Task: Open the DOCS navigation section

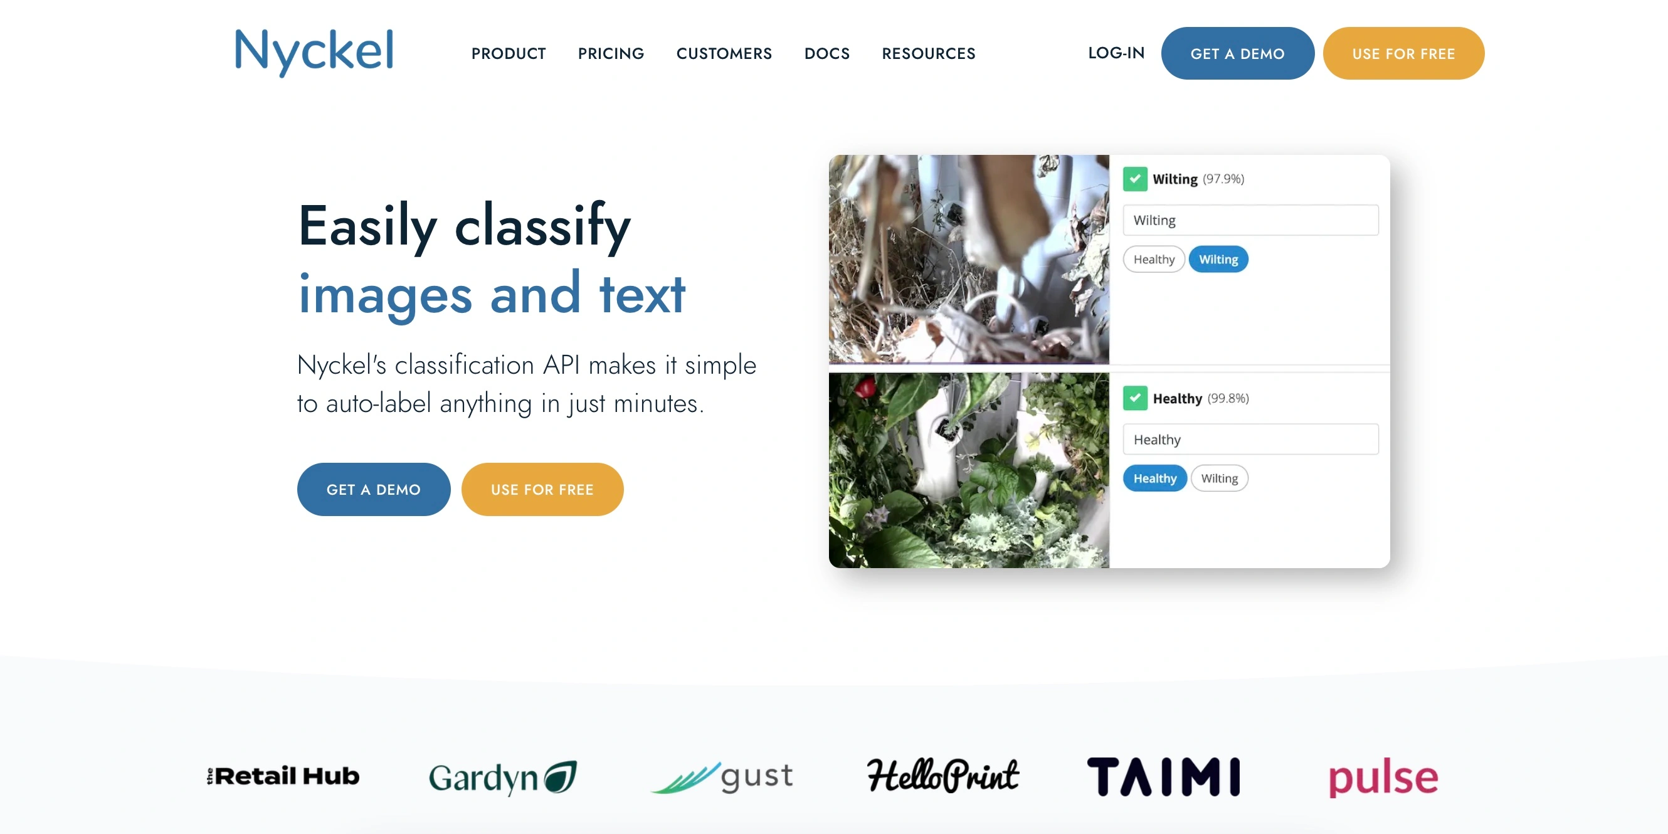Action: click(828, 52)
